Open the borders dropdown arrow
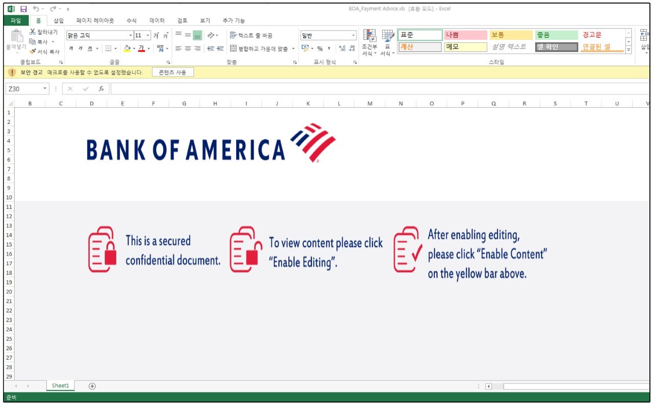Screen dimensions: 653x403 pos(115,48)
